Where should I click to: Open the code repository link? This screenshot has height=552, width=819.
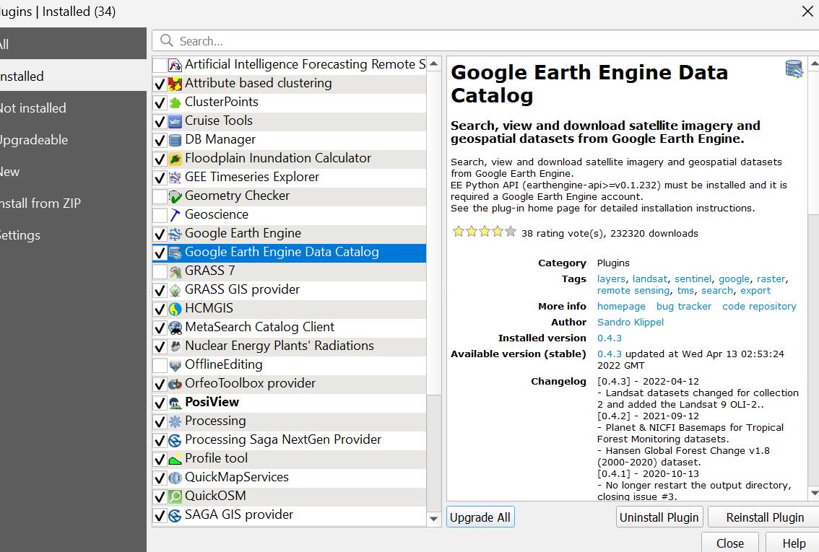pyautogui.click(x=759, y=307)
